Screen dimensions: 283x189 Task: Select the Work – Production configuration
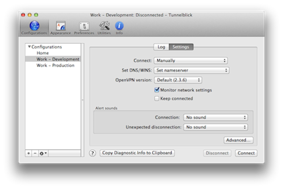coord(53,65)
